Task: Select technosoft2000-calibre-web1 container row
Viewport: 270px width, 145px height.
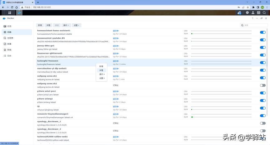Action: [151, 138]
